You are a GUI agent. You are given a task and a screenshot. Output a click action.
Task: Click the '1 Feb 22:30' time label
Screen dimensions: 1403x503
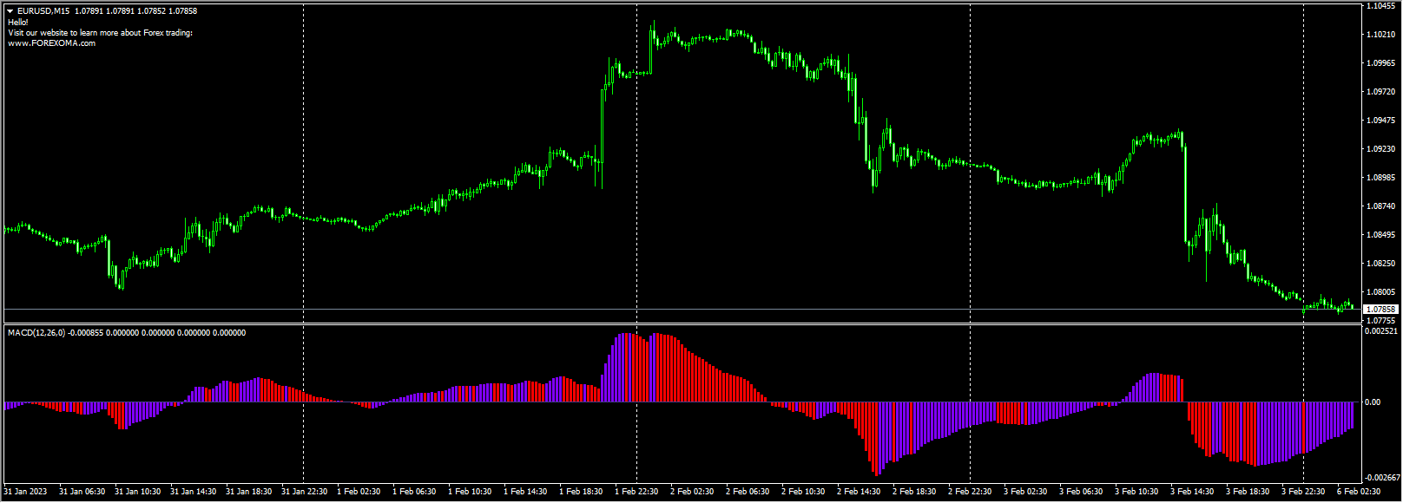[x=636, y=492]
